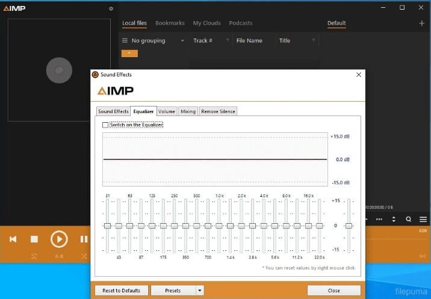Open playlist hamburger menu at bottom right
431x299 pixels.
[423, 220]
